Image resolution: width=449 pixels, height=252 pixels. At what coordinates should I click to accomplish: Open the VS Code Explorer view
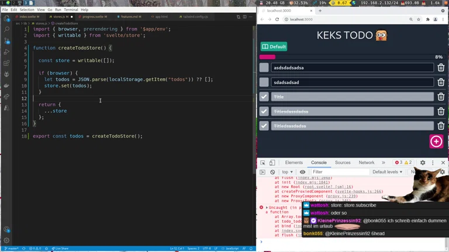coord(6,19)
